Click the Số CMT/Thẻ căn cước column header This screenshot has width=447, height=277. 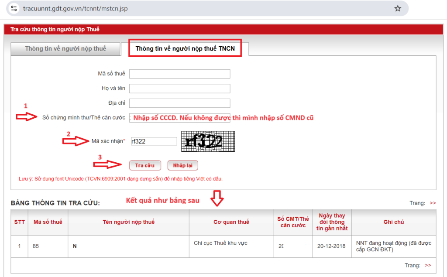[293, 222]
